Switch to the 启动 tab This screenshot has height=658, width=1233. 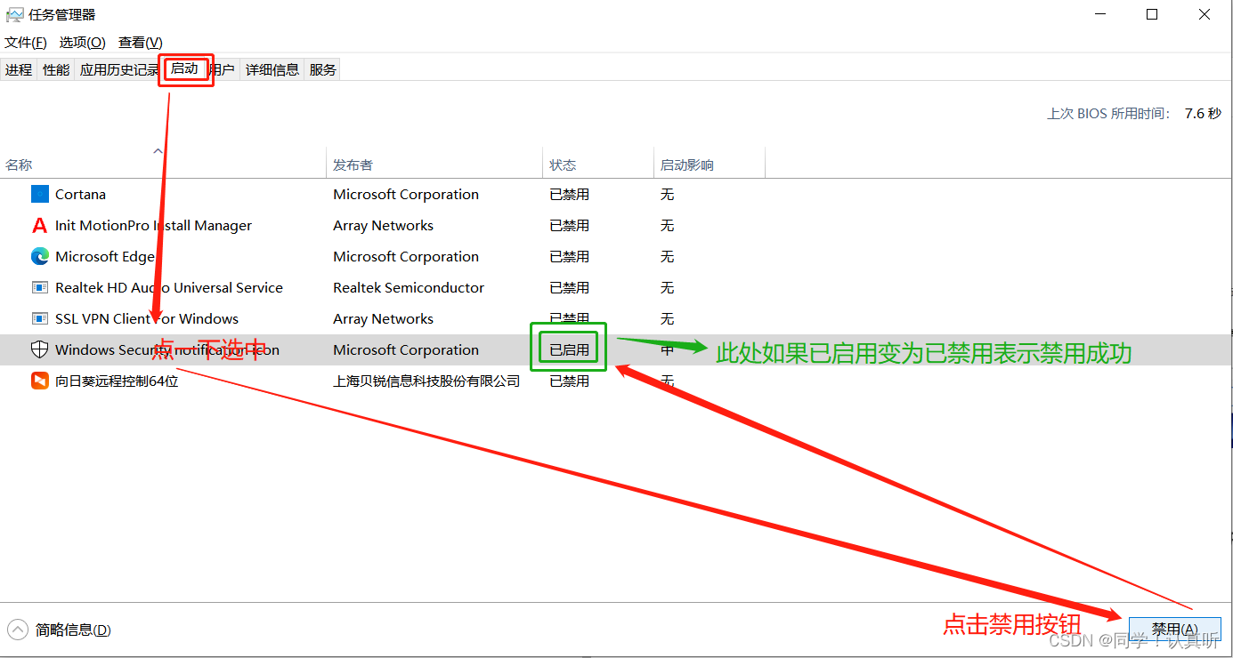(185, 68)
